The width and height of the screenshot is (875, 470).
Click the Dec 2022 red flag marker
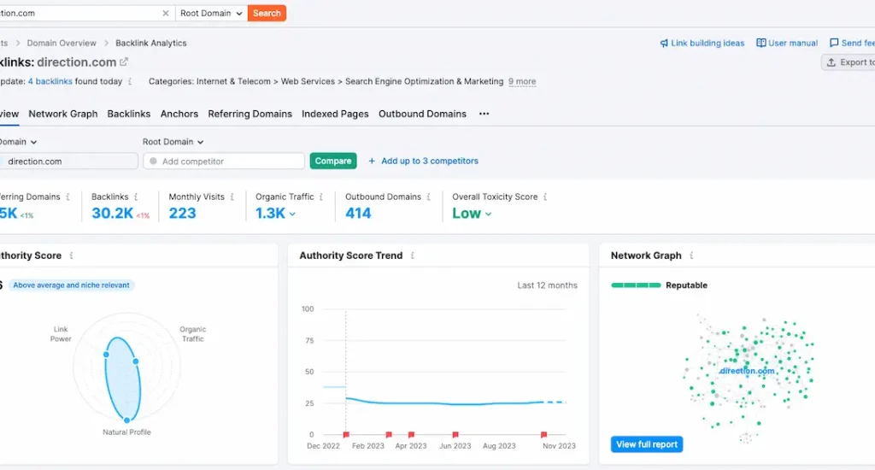pos(346,434)
